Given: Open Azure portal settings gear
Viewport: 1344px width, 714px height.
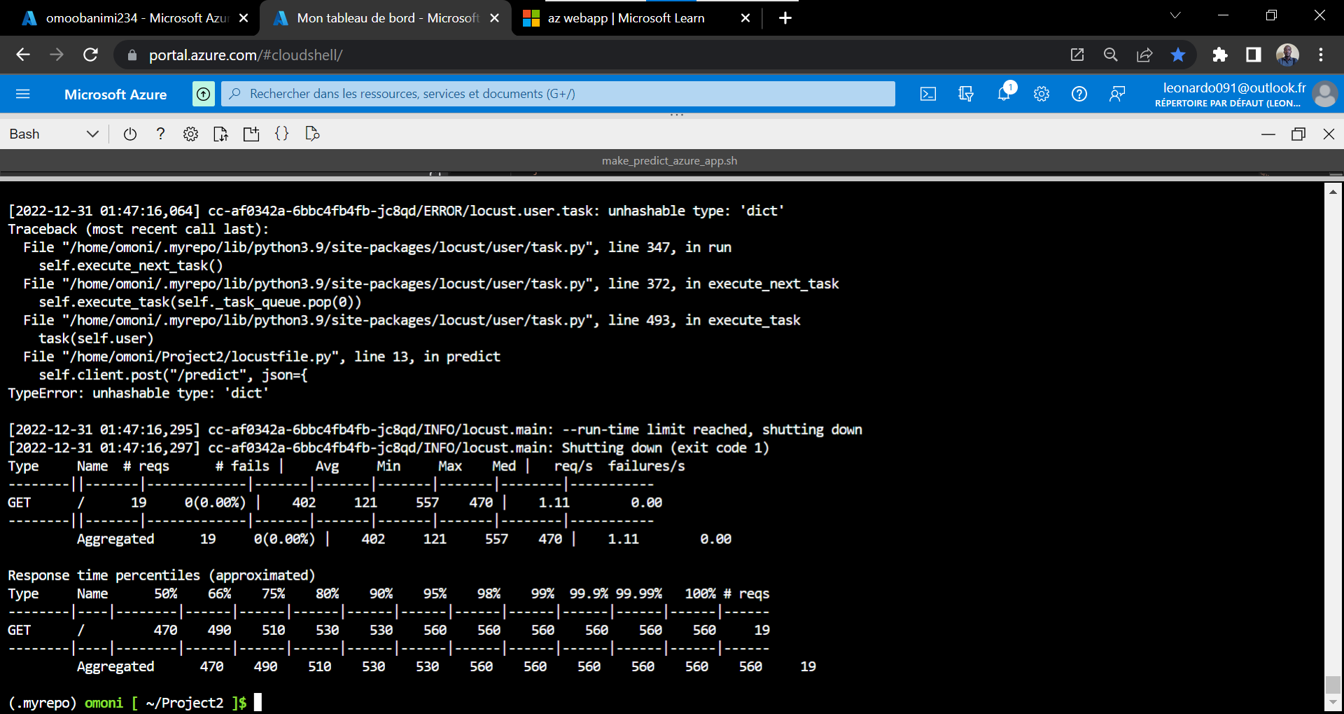Looking at the screenshot, I should click(x=1042, y=93).
